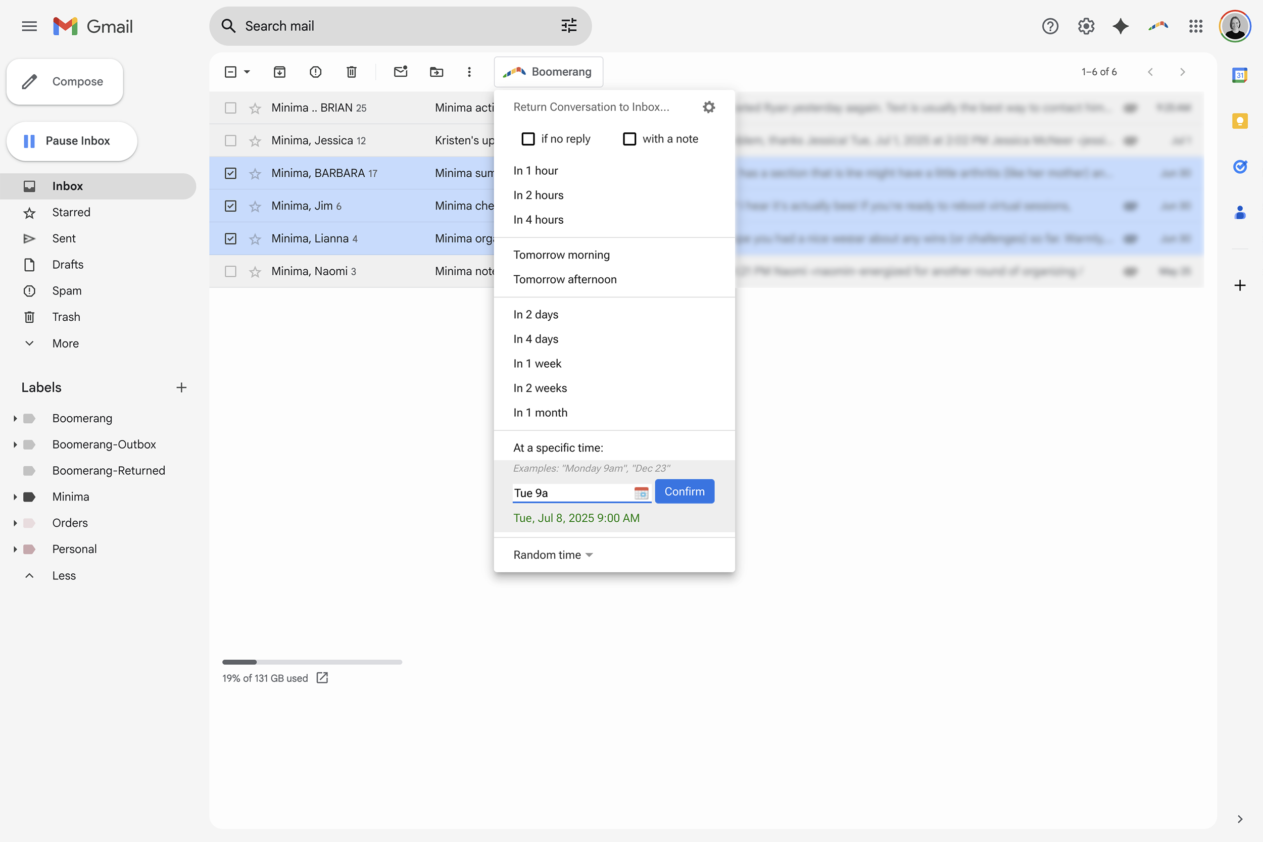Image resolution: width=1263 pixels, height=842 pixels.
Task: Click the Pause Inbox button
Action: point(71,141)
